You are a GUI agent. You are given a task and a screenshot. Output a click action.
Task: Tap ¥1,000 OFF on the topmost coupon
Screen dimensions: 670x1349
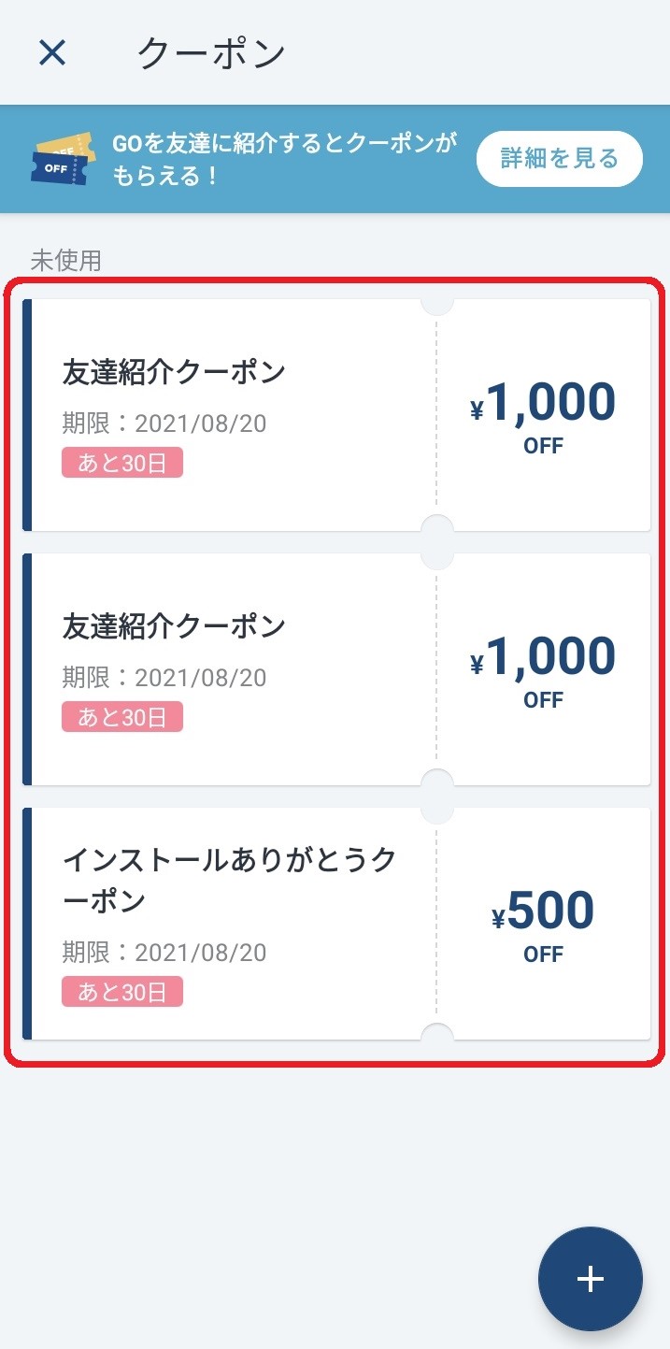click(x=543, y=414)
